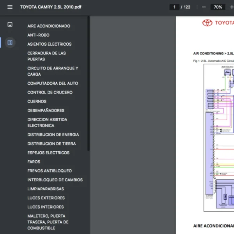Open DISTRIBUCION DE ENERGIA bookmark

point(53,135)
